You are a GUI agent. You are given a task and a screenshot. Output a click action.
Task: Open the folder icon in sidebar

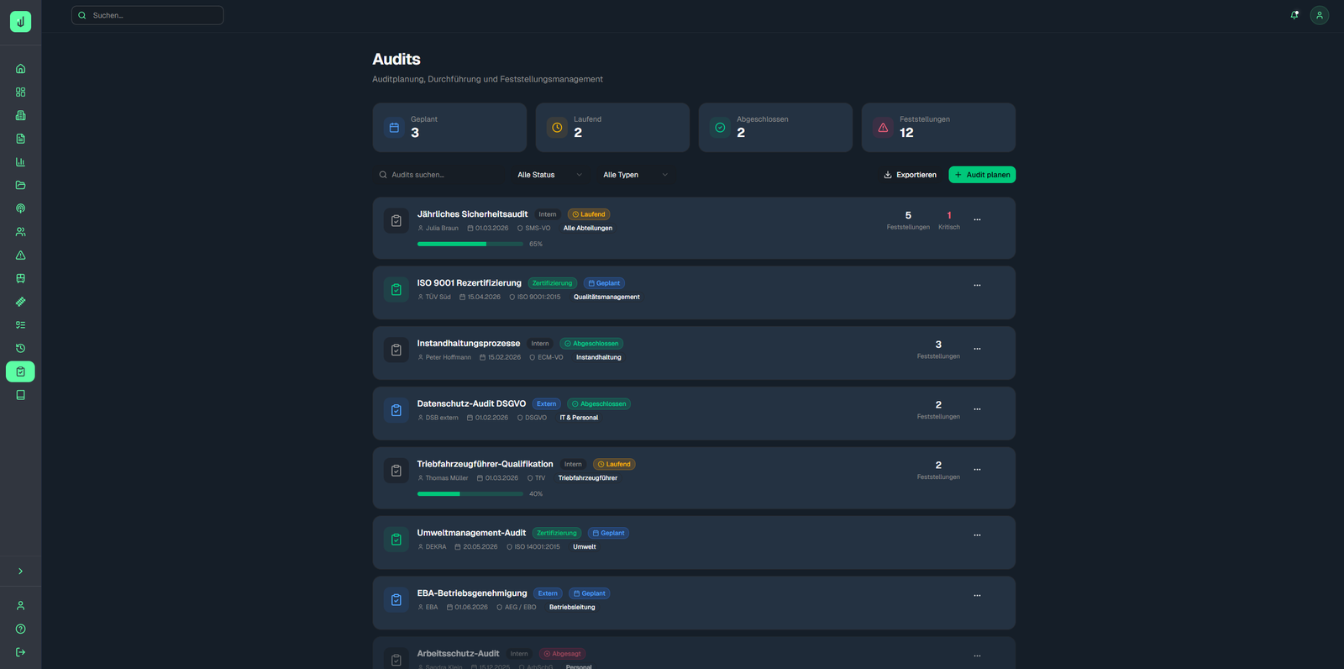click(20, 185)
